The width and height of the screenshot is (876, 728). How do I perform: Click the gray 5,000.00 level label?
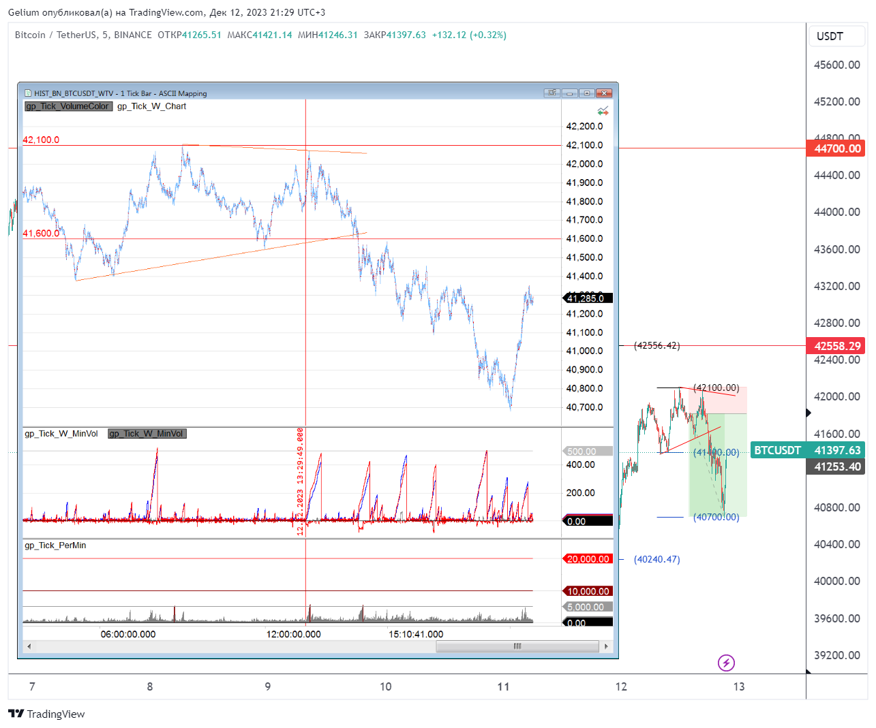pos(587,607)
